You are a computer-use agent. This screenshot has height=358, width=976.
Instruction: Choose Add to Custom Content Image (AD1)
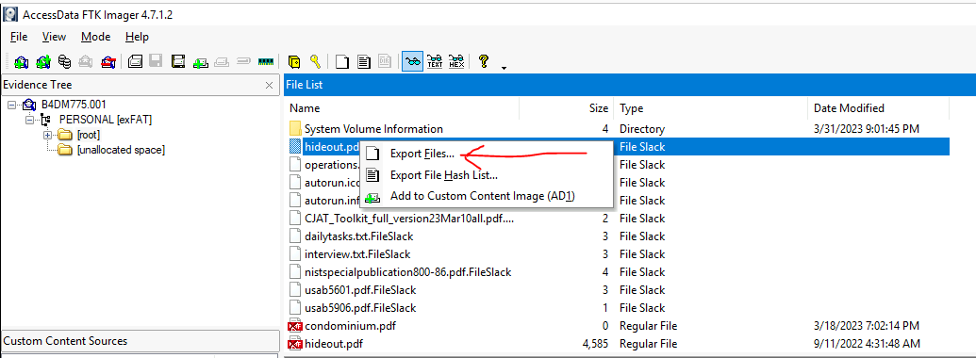coord(483,196)
